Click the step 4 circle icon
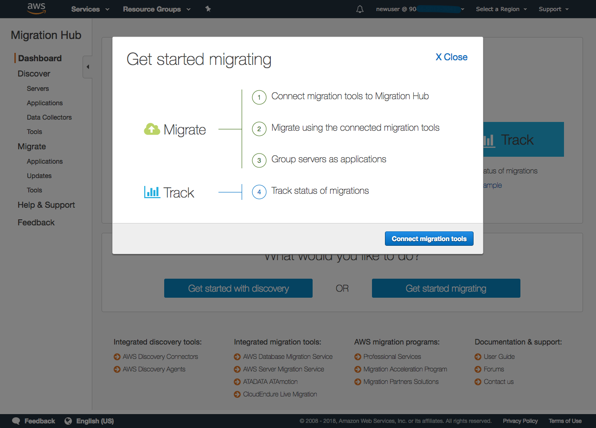This screenshot has width=596, height=428. (259, 192)
